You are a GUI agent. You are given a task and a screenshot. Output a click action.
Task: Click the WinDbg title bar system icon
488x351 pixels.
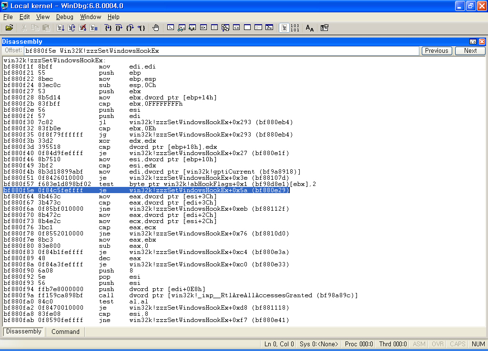5,6
